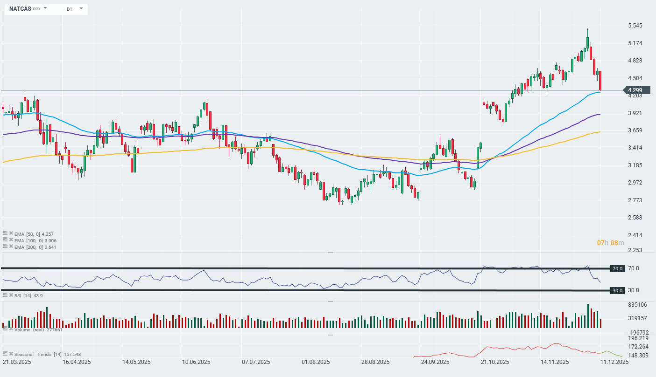Grab the divider handle above Volume panel

(x=330, y=301)
